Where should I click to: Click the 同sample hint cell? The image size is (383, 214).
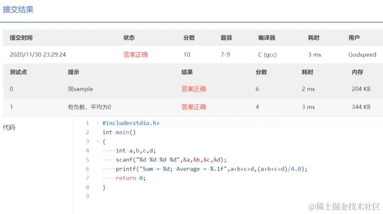tap(80, 89)
